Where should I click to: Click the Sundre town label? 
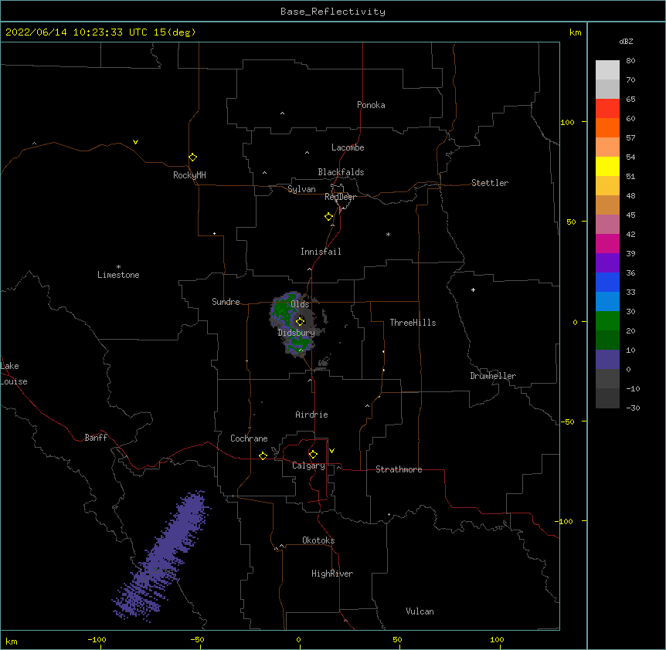[x=226, y=302]
